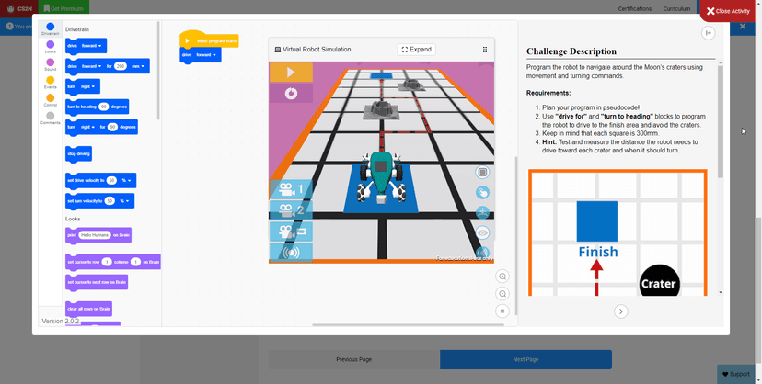The image size is (762, 384).
Task: Click the column value in set cursor block
Action: click(x=135, y=262)
